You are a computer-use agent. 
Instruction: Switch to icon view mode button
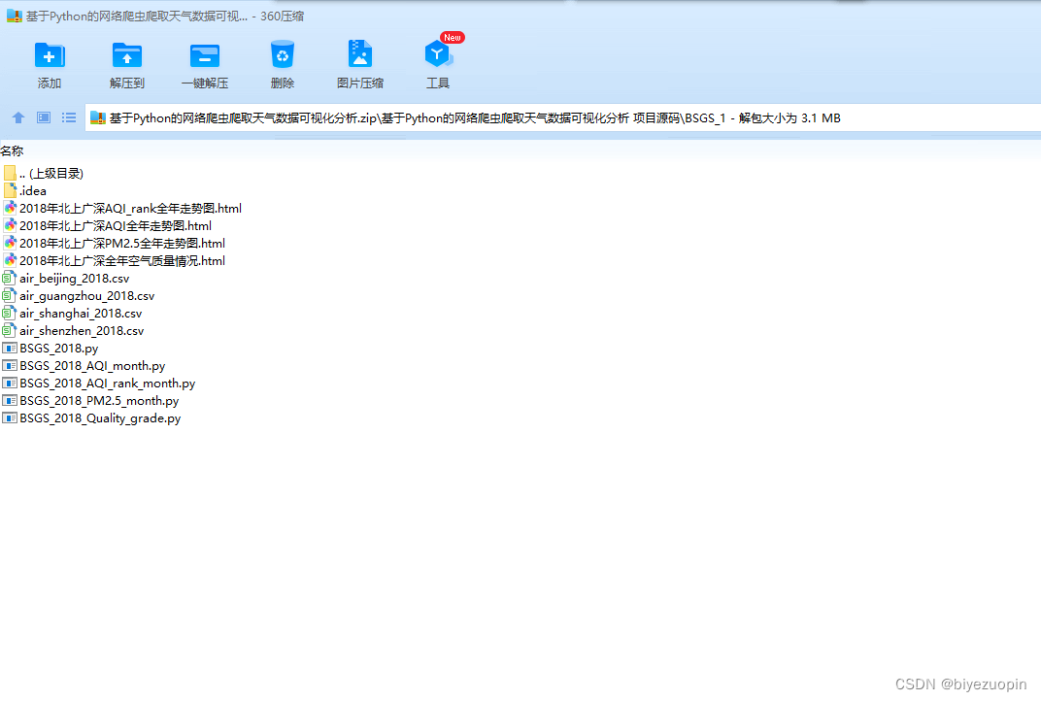[44, 117]
